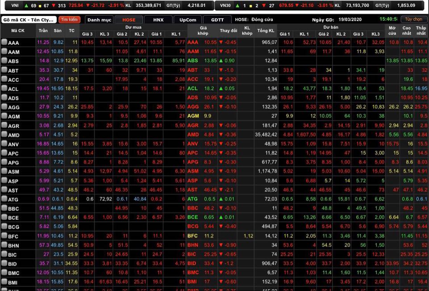Click the red AMD matched-price symbol
The image size is (429, 291).
(x=193, y=135)
